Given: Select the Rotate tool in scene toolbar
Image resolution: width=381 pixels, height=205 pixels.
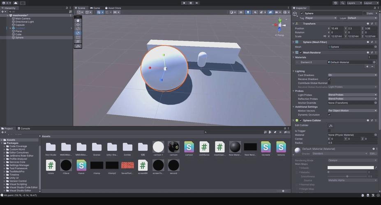Looking at the screenshot, I should [78, 29].
